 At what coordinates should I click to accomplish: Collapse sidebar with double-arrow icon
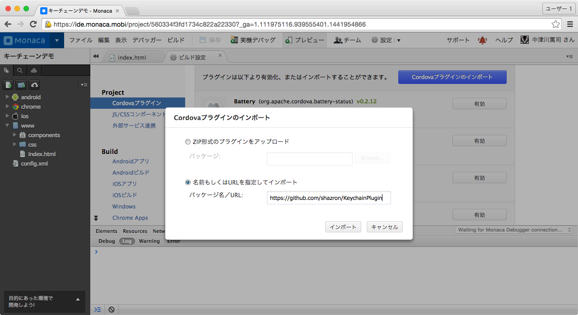96,56
